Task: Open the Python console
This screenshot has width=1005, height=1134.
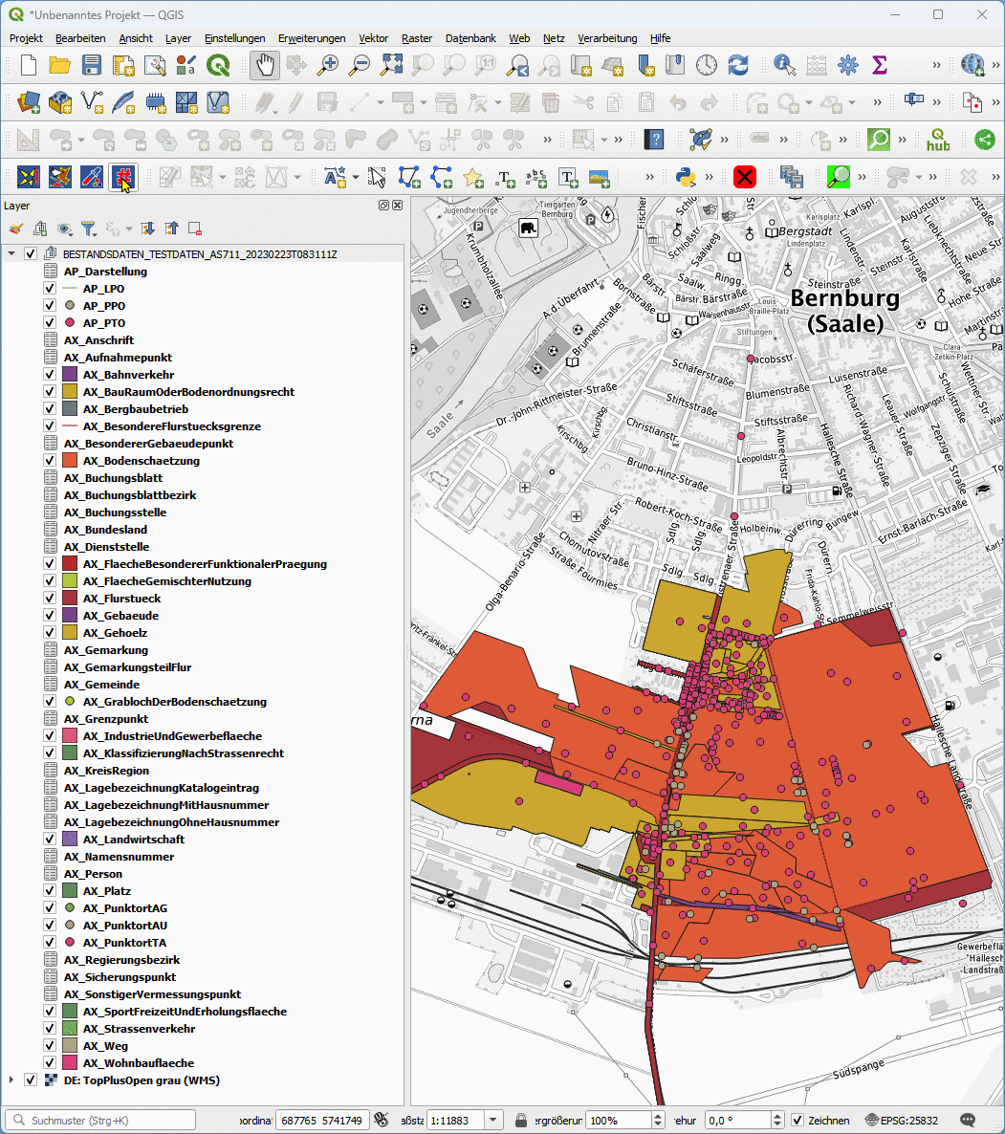Action: point(686,177)
